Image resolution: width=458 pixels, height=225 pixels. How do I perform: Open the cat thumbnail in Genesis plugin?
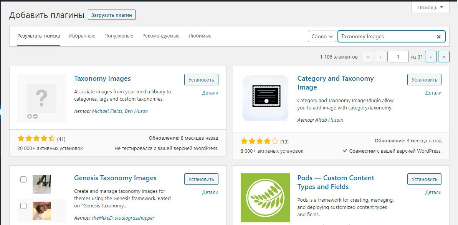(x=42, y=184)
